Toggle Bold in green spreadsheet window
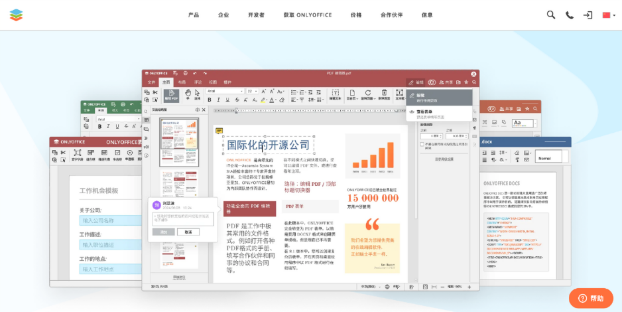The width and height of the screenshot is (622, 312). pos(99,127)
